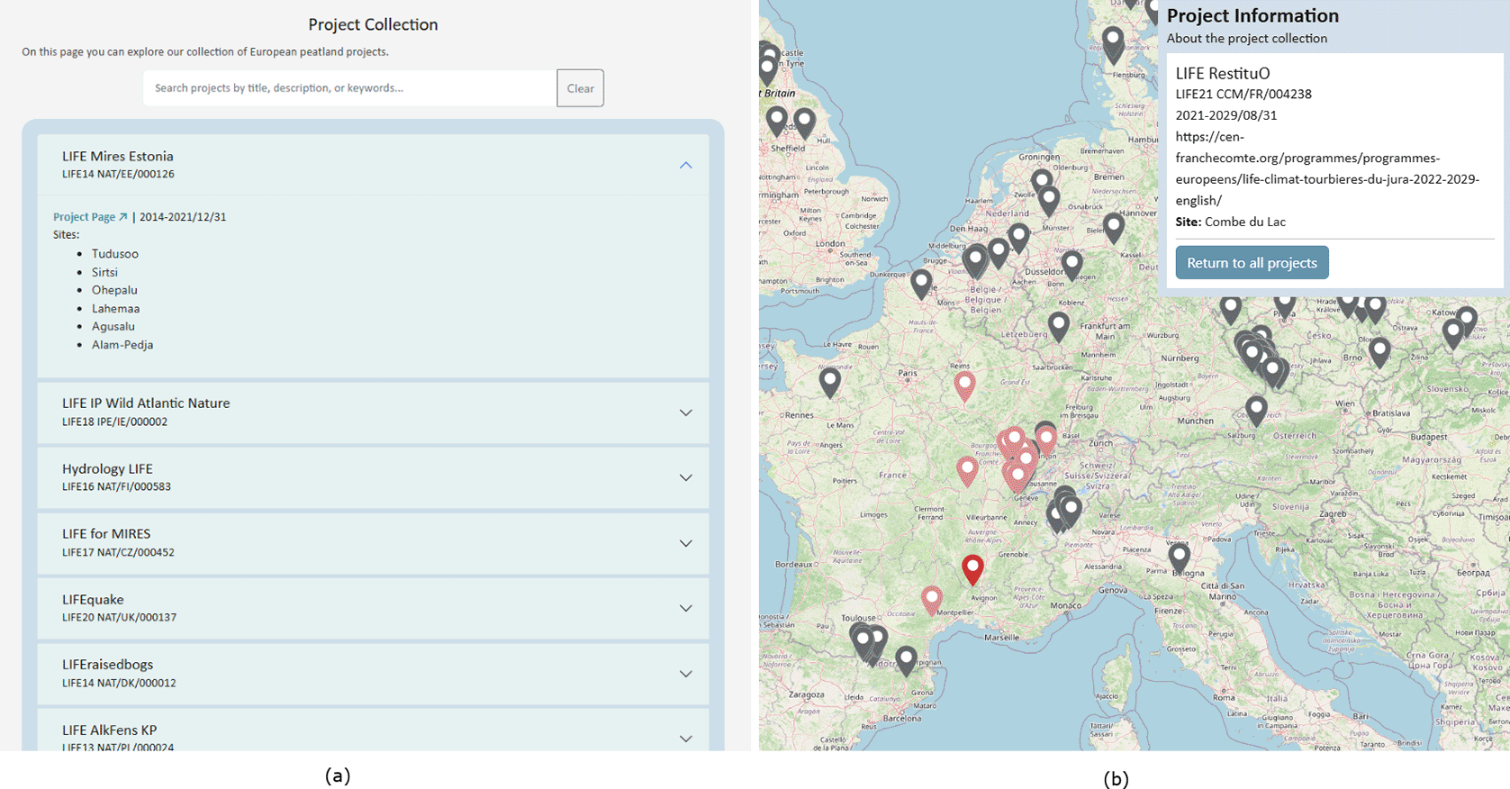
Task: Click the pink marker west of Basel
Action: (x=1046, y=440)
